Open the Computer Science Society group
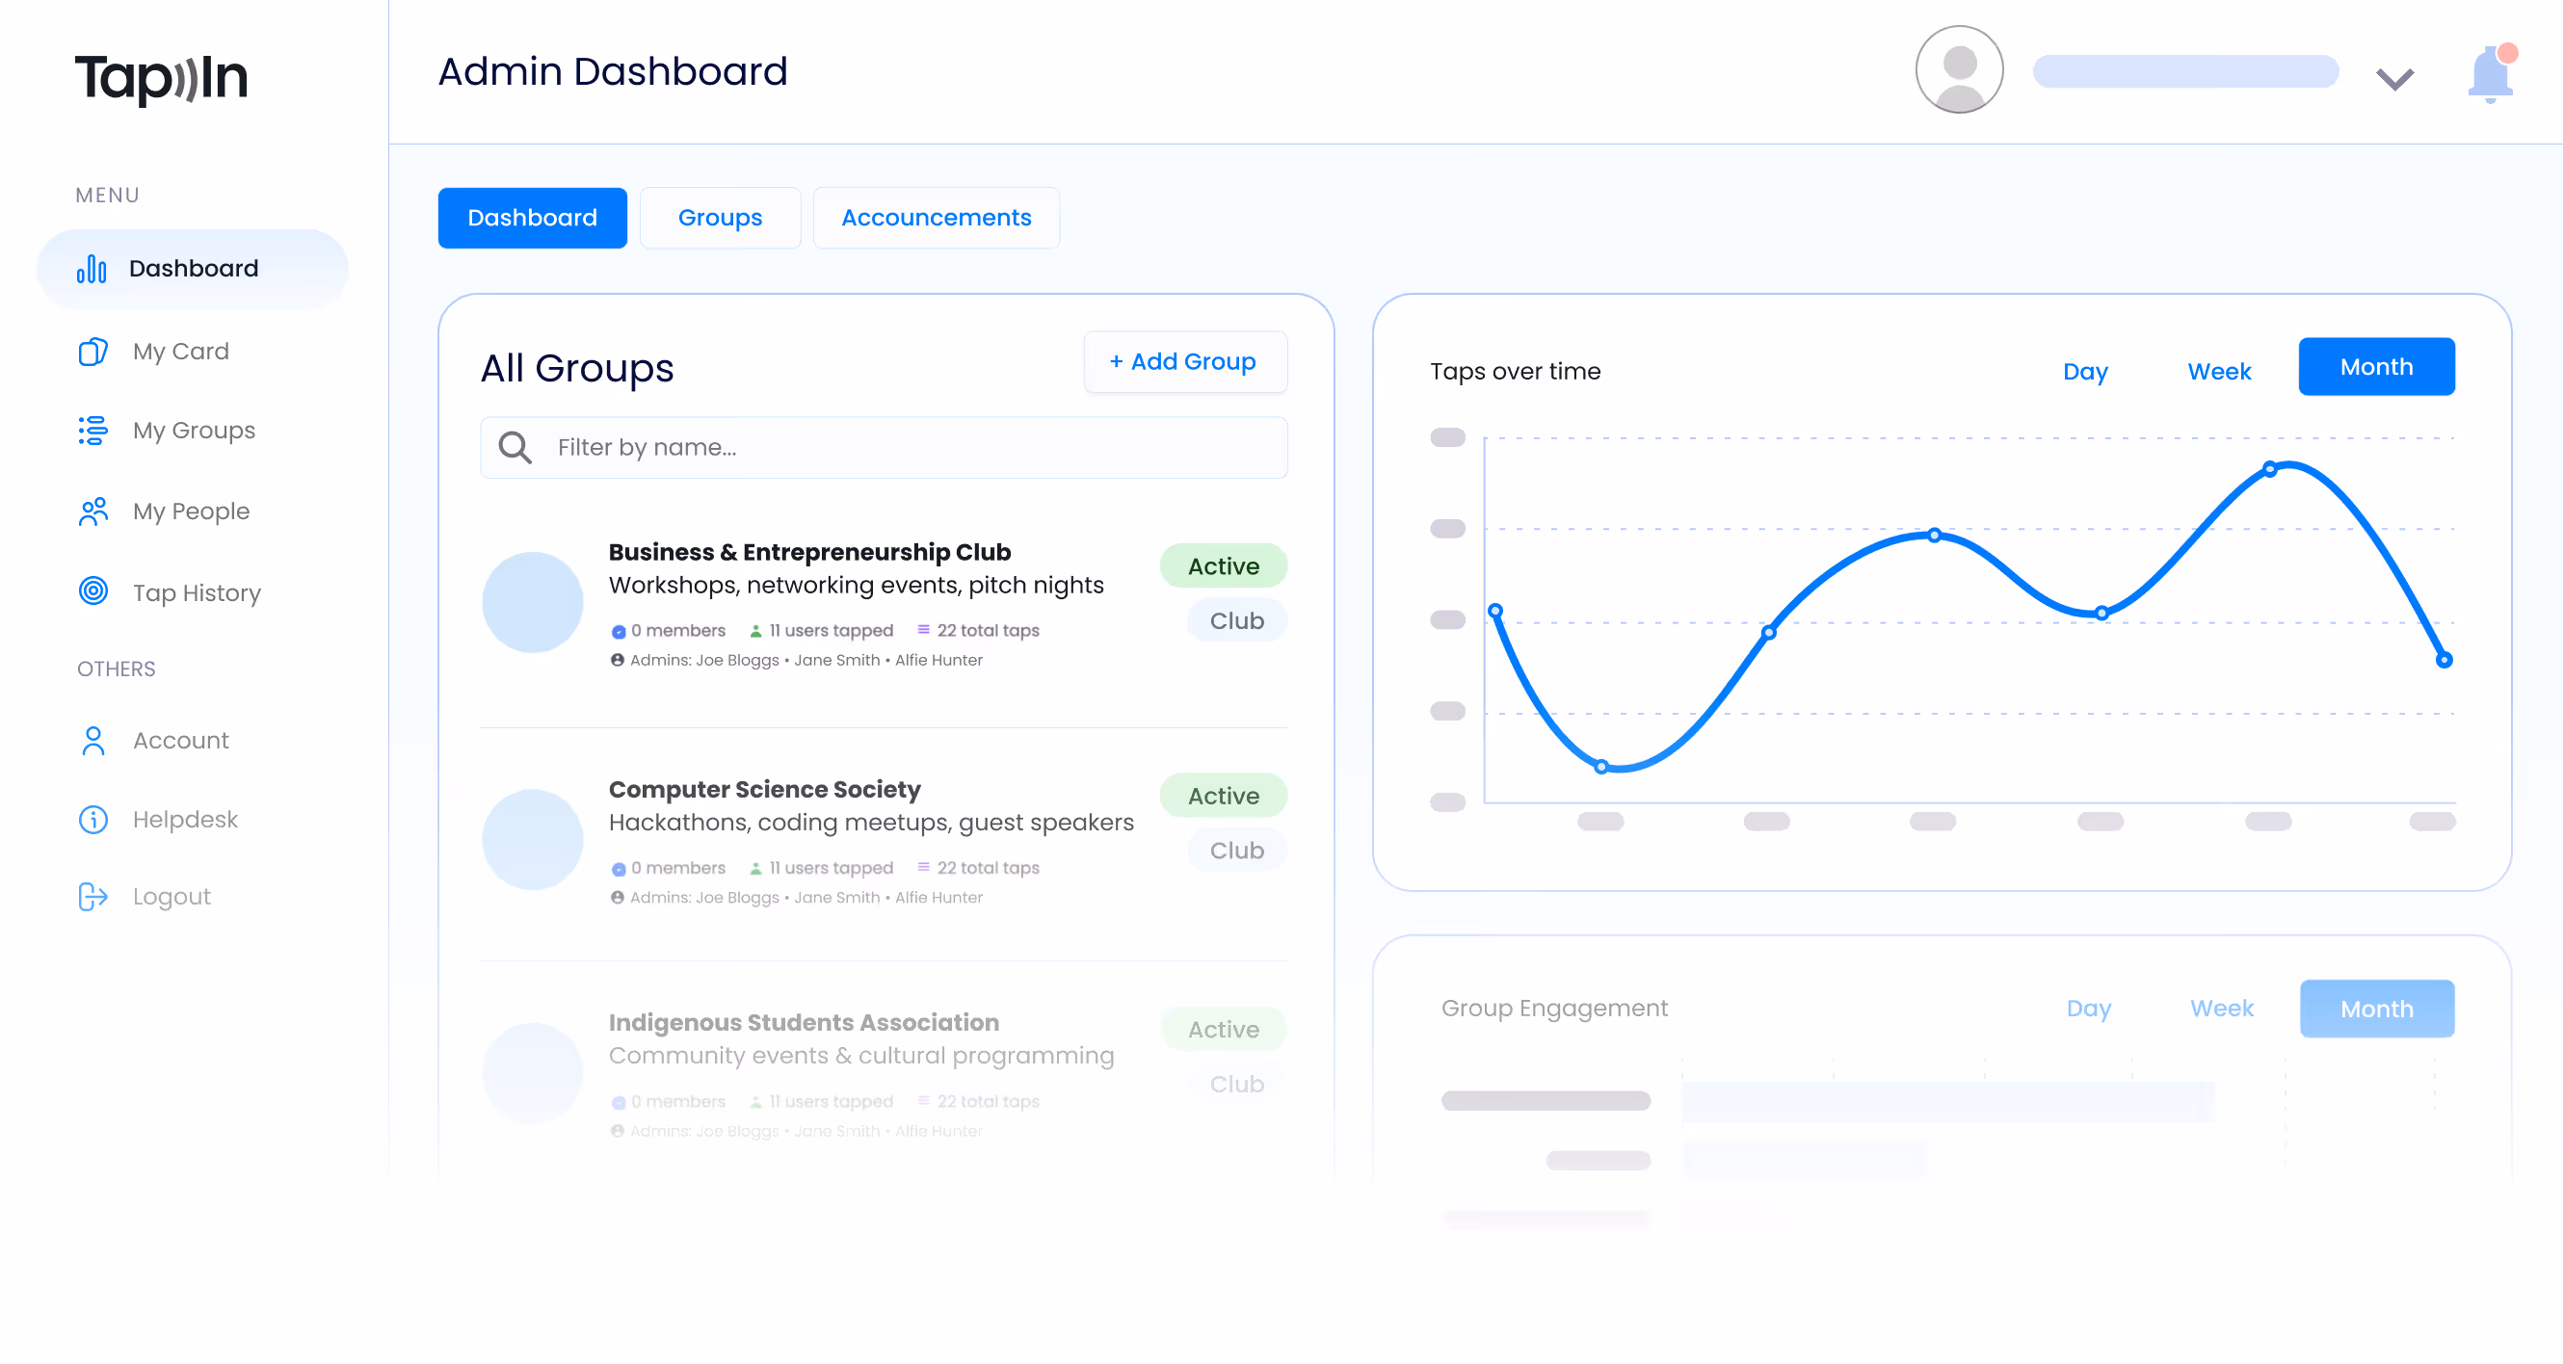2563x1364 pixels. point(764,789)
